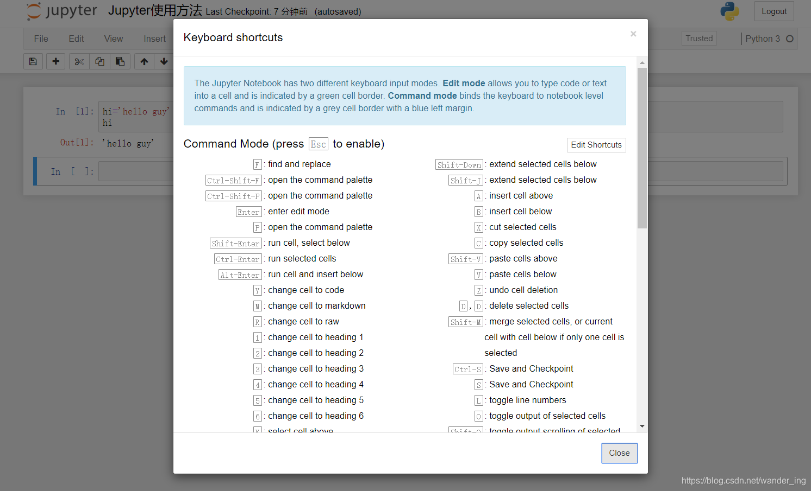Click 'cut selected cells' shortcut text

click(522, 227)
